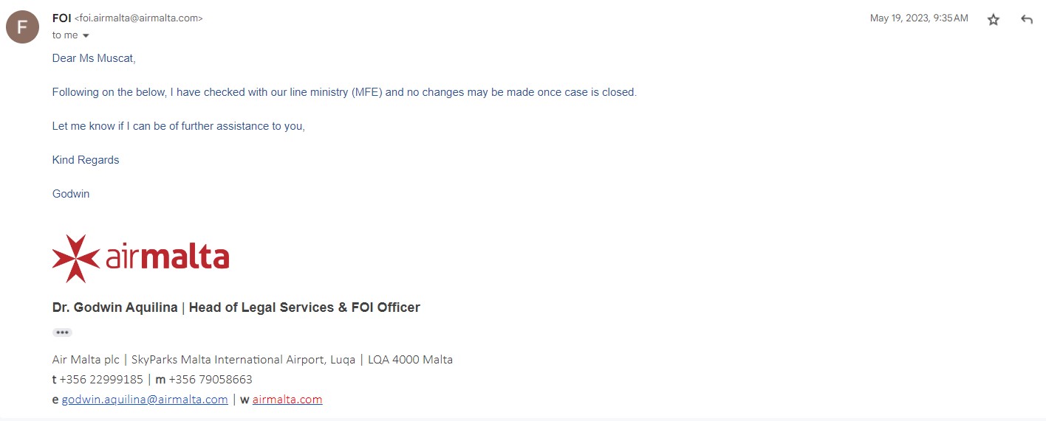The image size is (1046, 421).
Task: Click the sender name FOI
Action: [61, 18]
